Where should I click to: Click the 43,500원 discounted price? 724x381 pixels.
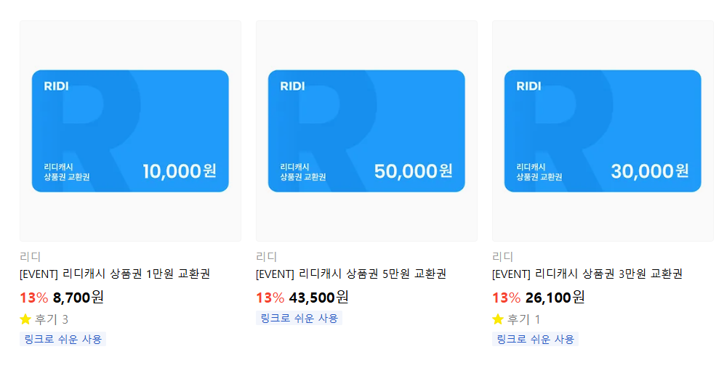coord(318,297)
